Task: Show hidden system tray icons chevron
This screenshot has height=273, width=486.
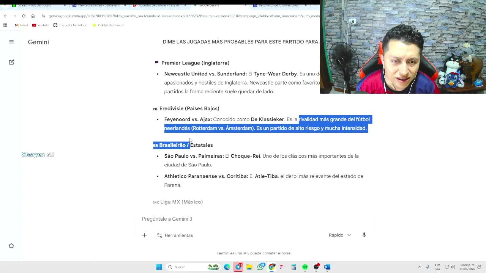Action: point(420,267)
